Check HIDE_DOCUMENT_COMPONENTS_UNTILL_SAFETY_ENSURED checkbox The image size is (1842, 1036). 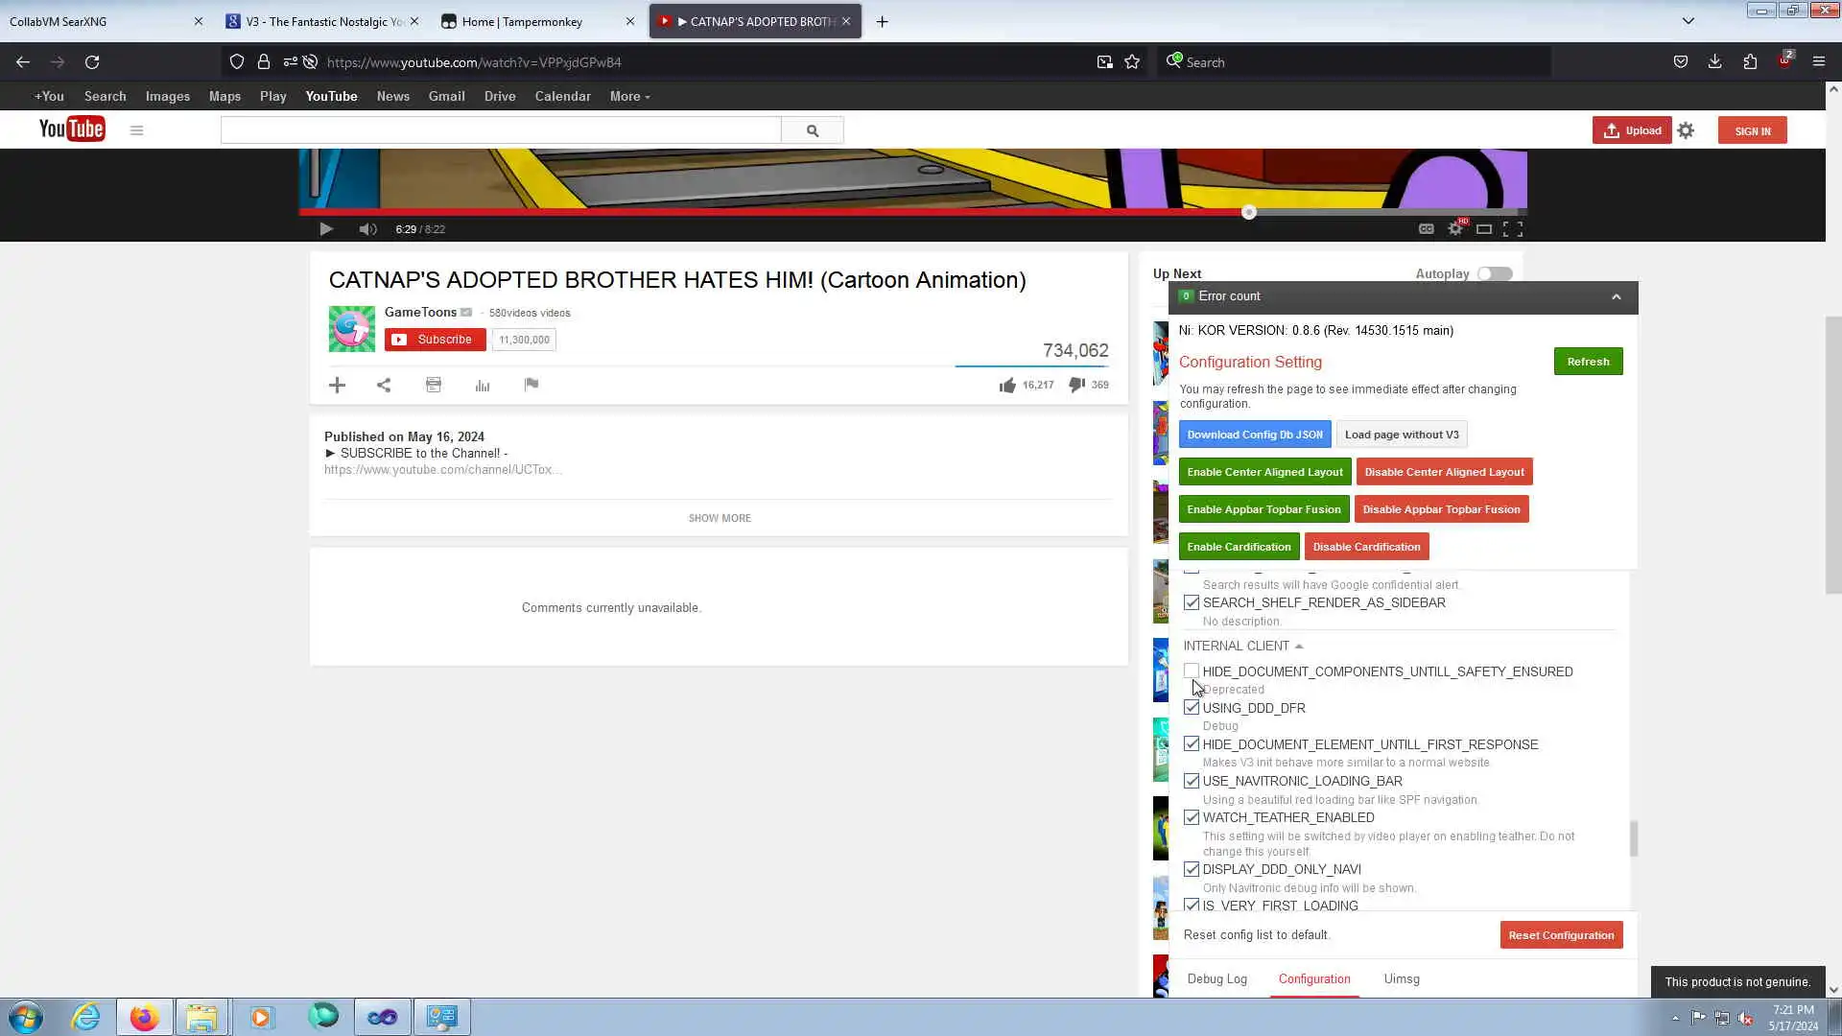[x=1192, y=671]
